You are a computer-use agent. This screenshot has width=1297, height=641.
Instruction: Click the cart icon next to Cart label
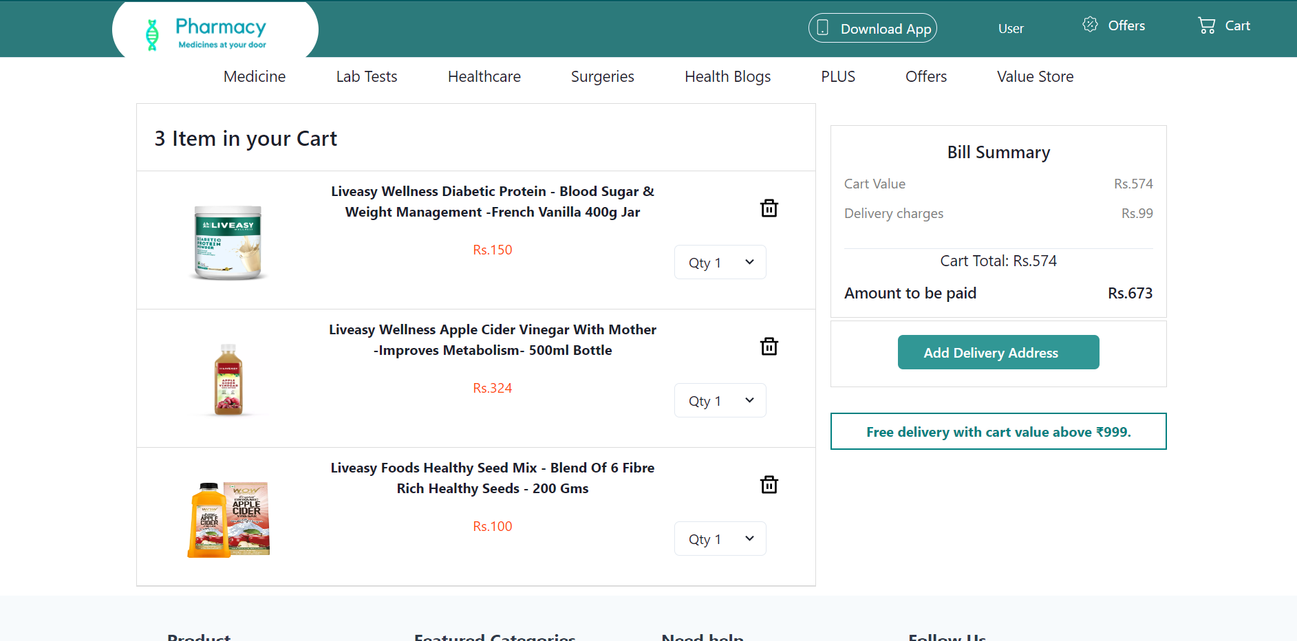(x=1206, y=25)
